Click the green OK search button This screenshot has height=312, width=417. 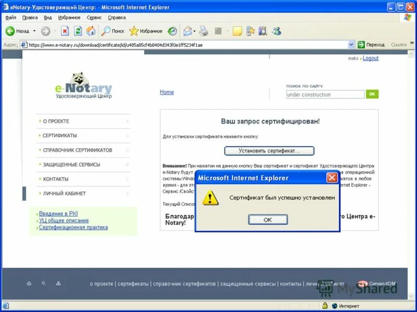pyautogui.click(x=372, y=94)
